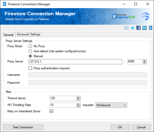Screen dimensions: 154x132
Task: Click the KingswaySoft logo in the banner
Action: pyautogui.click(x=124, y=17)
